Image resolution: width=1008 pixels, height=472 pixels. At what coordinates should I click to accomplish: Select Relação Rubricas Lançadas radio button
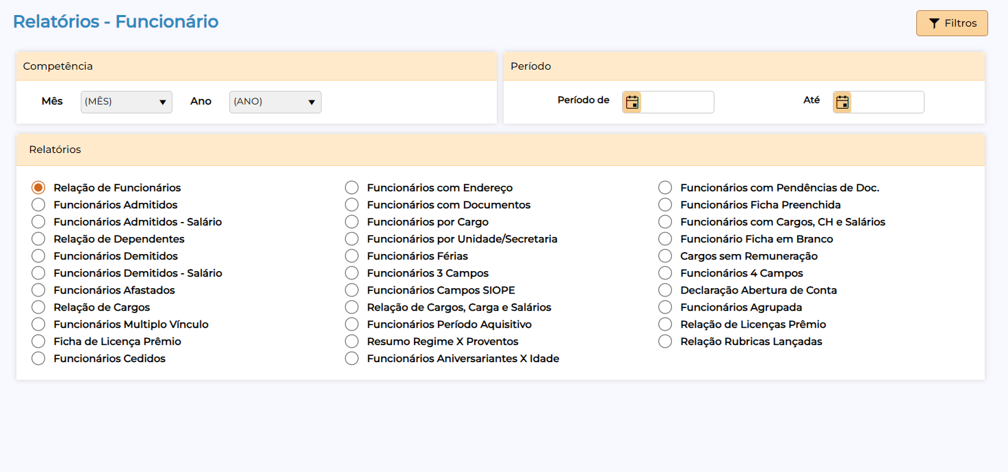pos(665,342)
